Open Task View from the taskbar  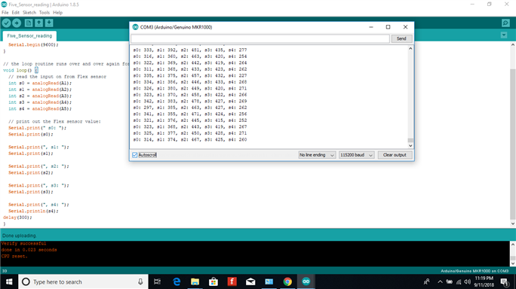[x=158, y=281]
